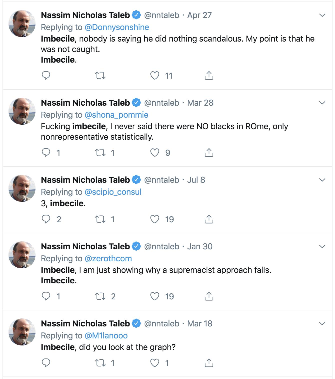This screenshot has height=379, width=335.
Task: Open the Mar 28 tweet date link
Action: pyautogui.click(x=200, y=103)
